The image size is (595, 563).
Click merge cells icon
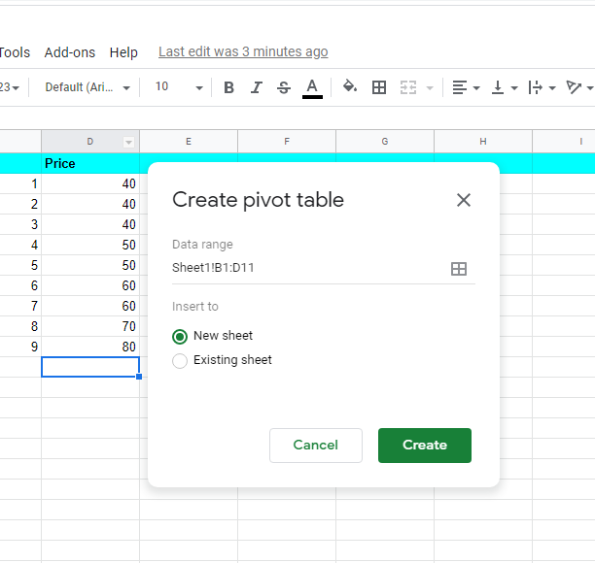click(x=408, y=87)
